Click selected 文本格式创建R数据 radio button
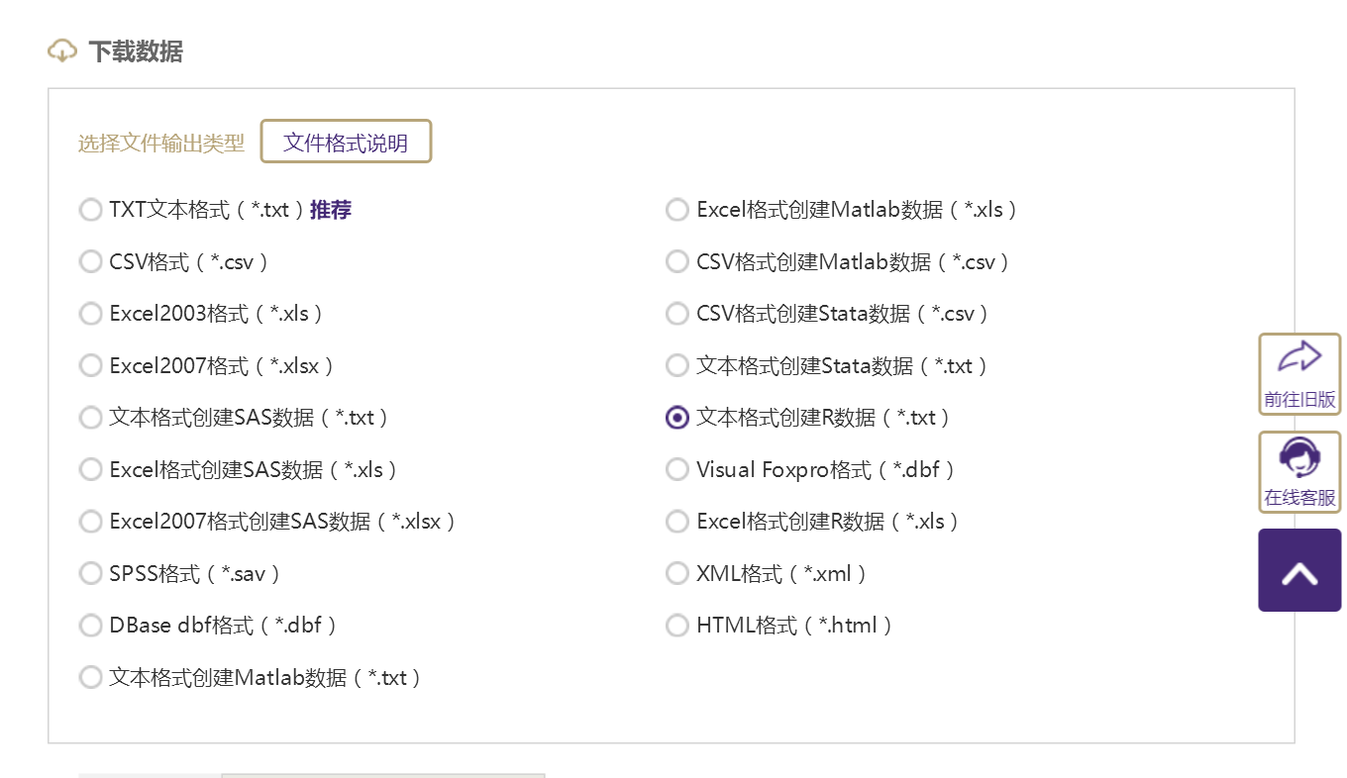 (676, 418)
